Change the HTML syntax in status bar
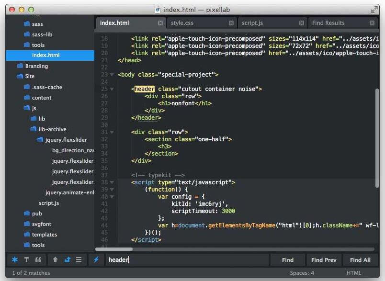 (353, 273)
